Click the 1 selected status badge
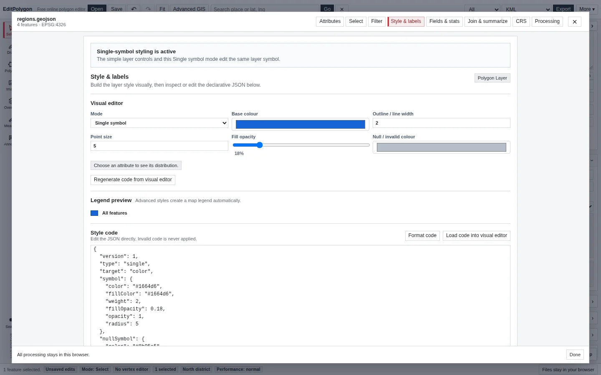 [166, 370]
